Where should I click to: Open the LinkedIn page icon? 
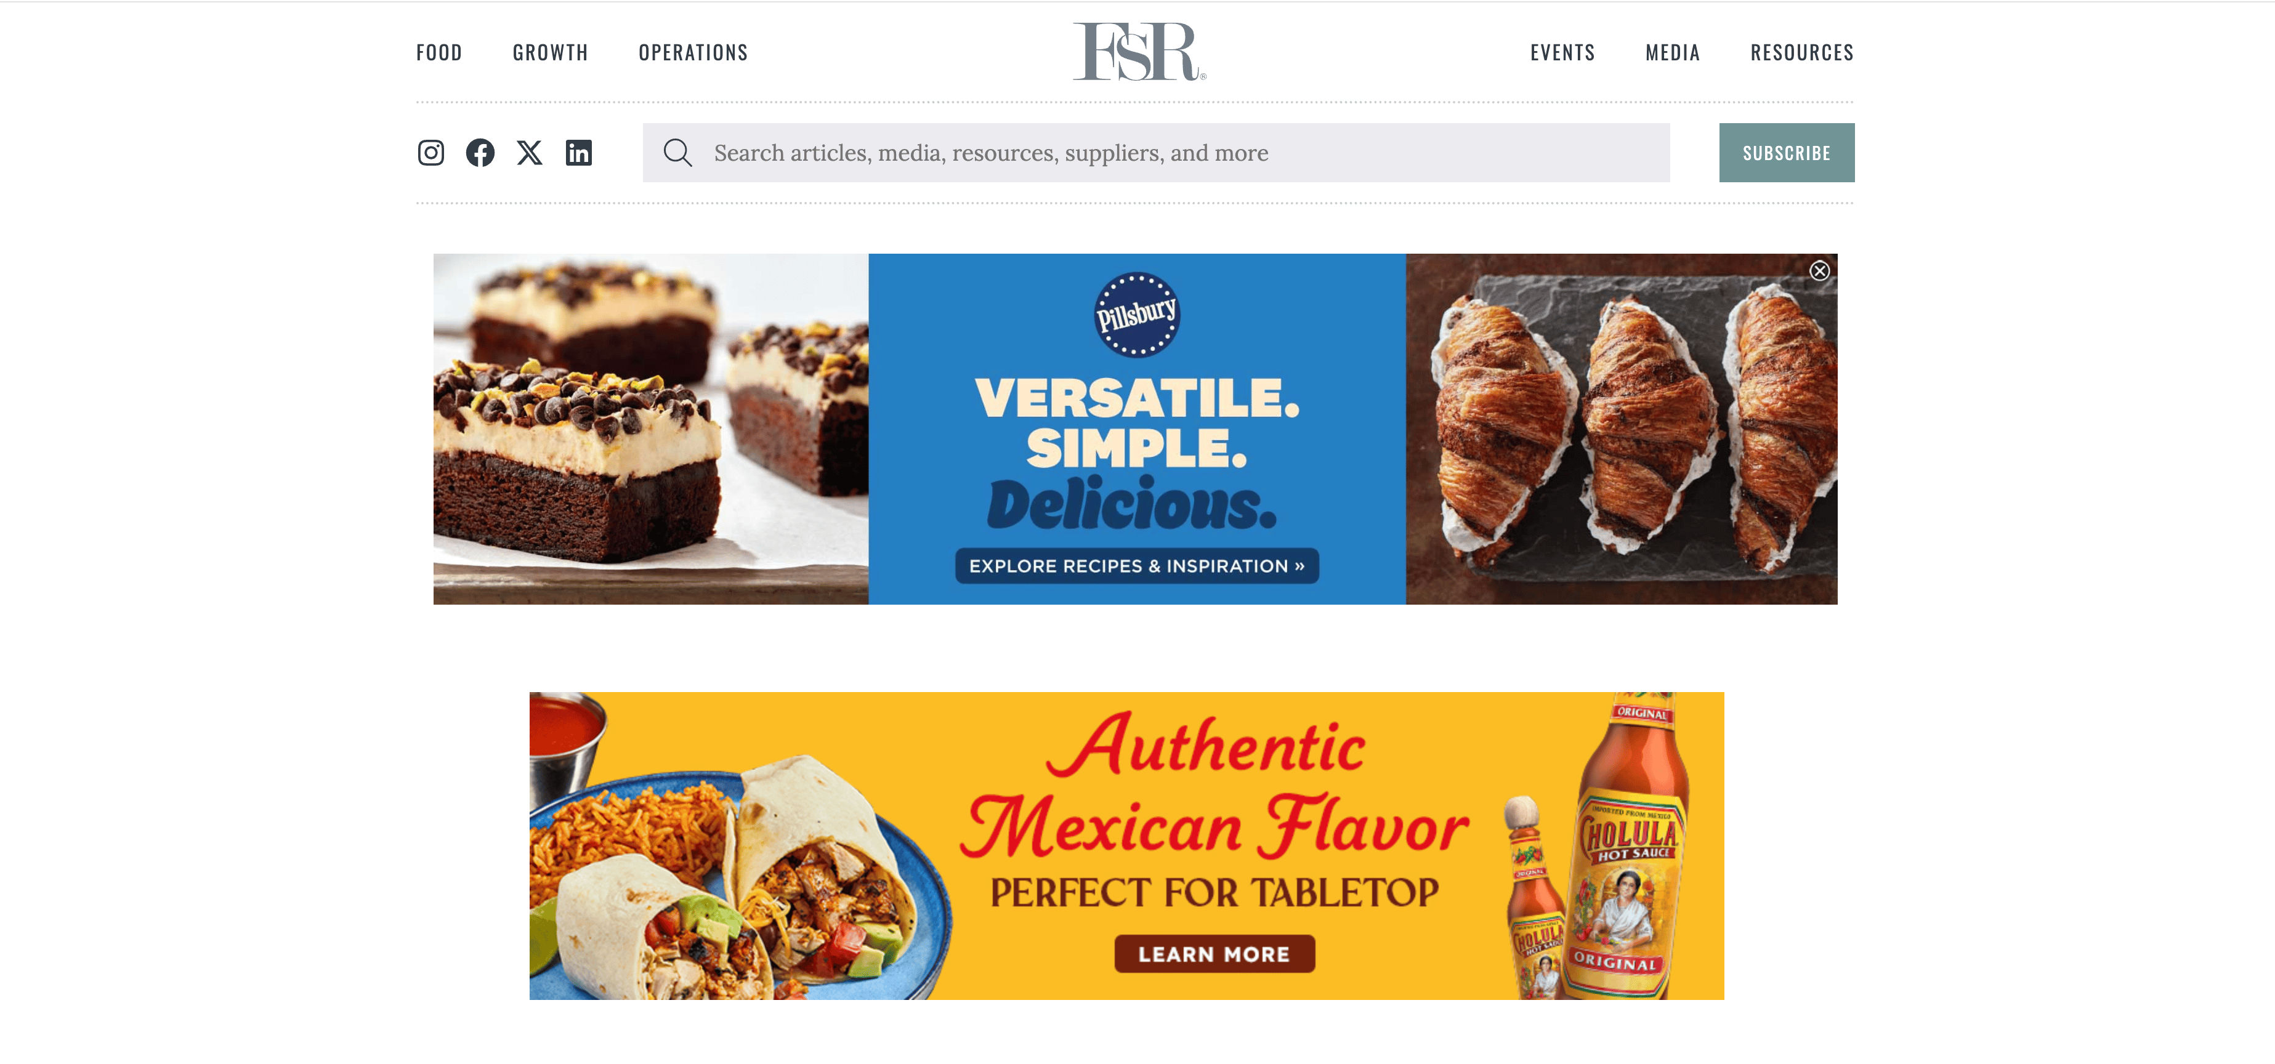tap(580, 153)
